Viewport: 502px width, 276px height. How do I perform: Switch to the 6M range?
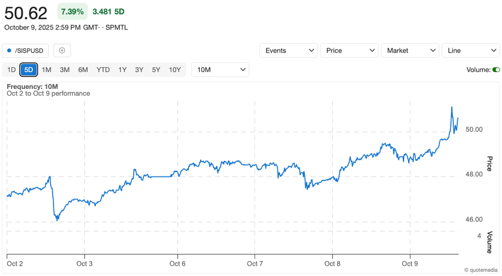[83, 70]
